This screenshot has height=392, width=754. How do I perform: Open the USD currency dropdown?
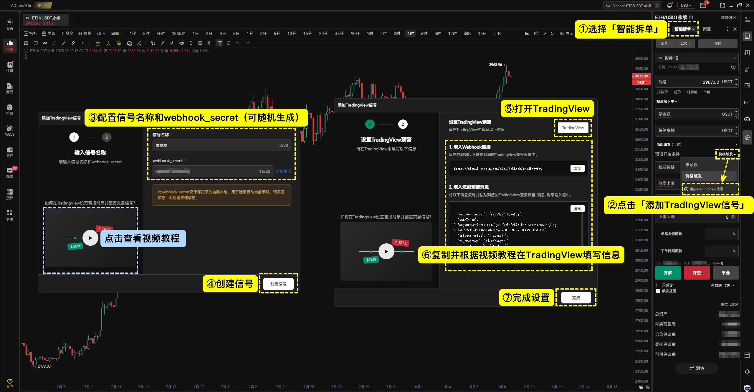pyautogui.click(x=686, y=5)
